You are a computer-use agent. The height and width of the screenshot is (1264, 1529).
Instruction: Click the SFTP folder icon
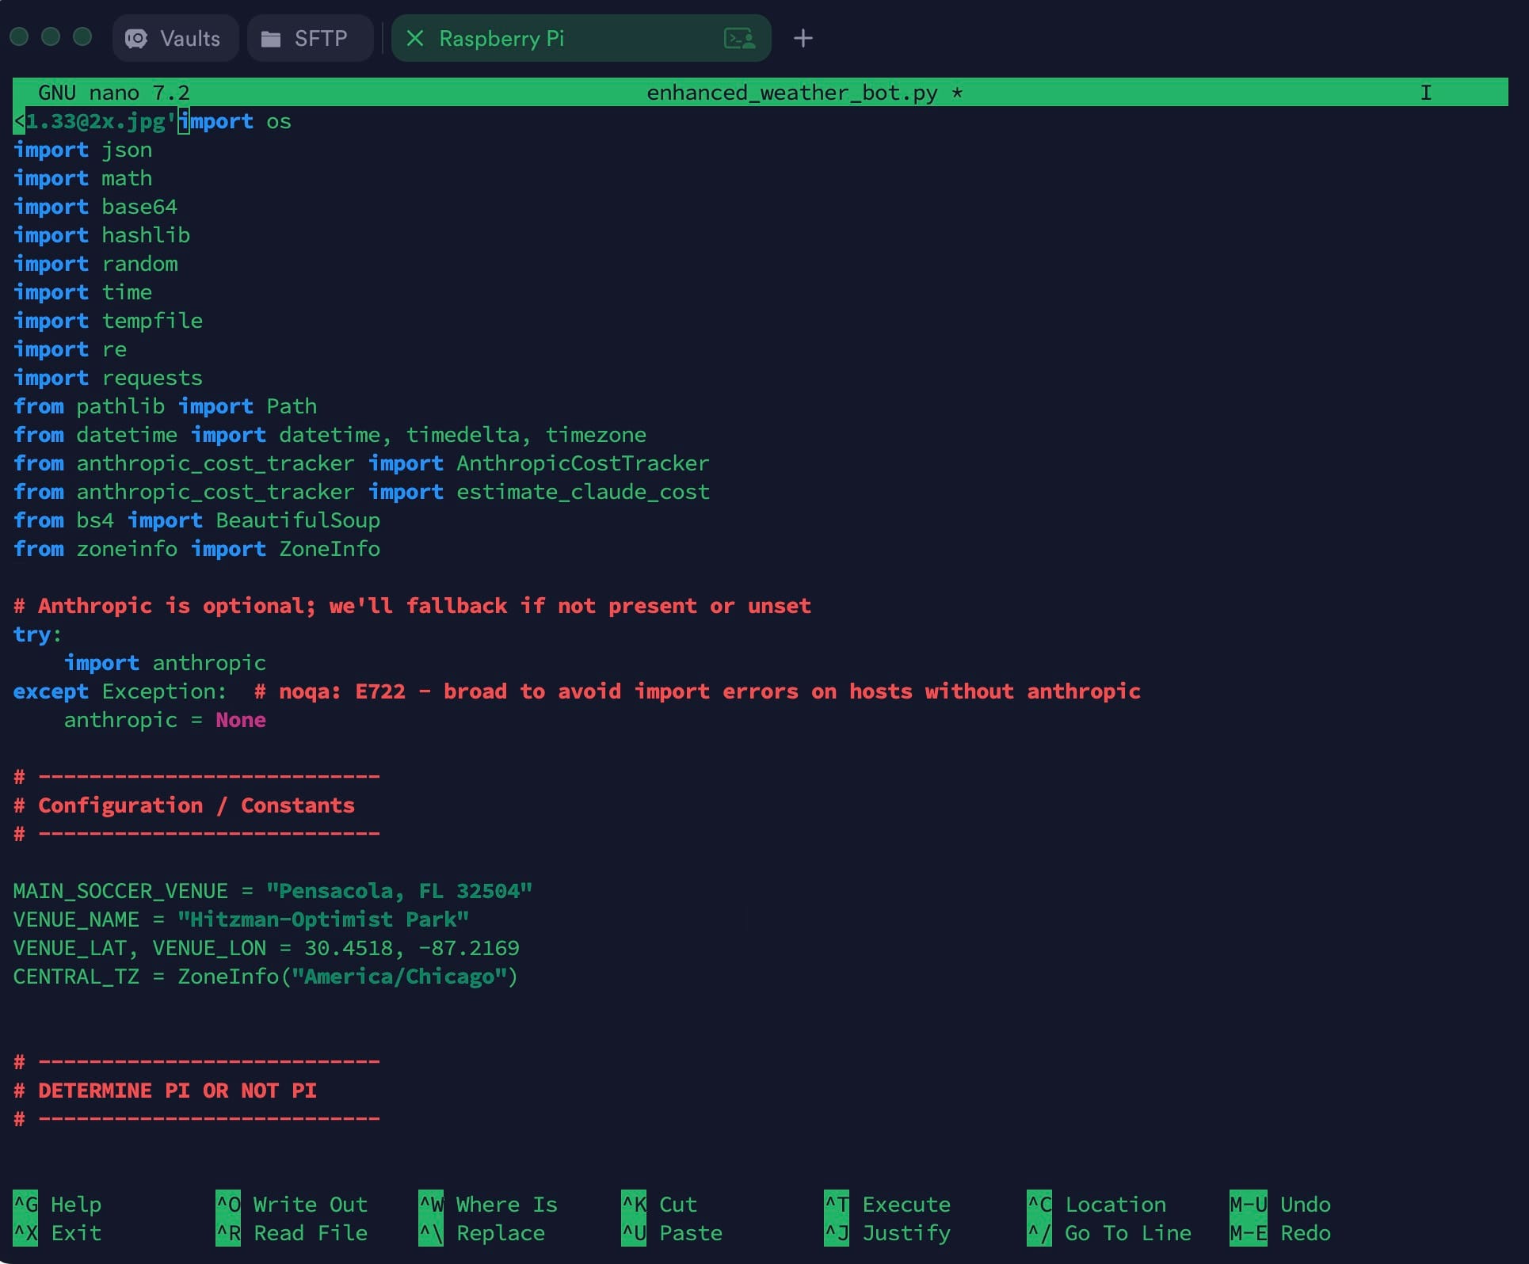pyautogui.click(x=271, y=39)
